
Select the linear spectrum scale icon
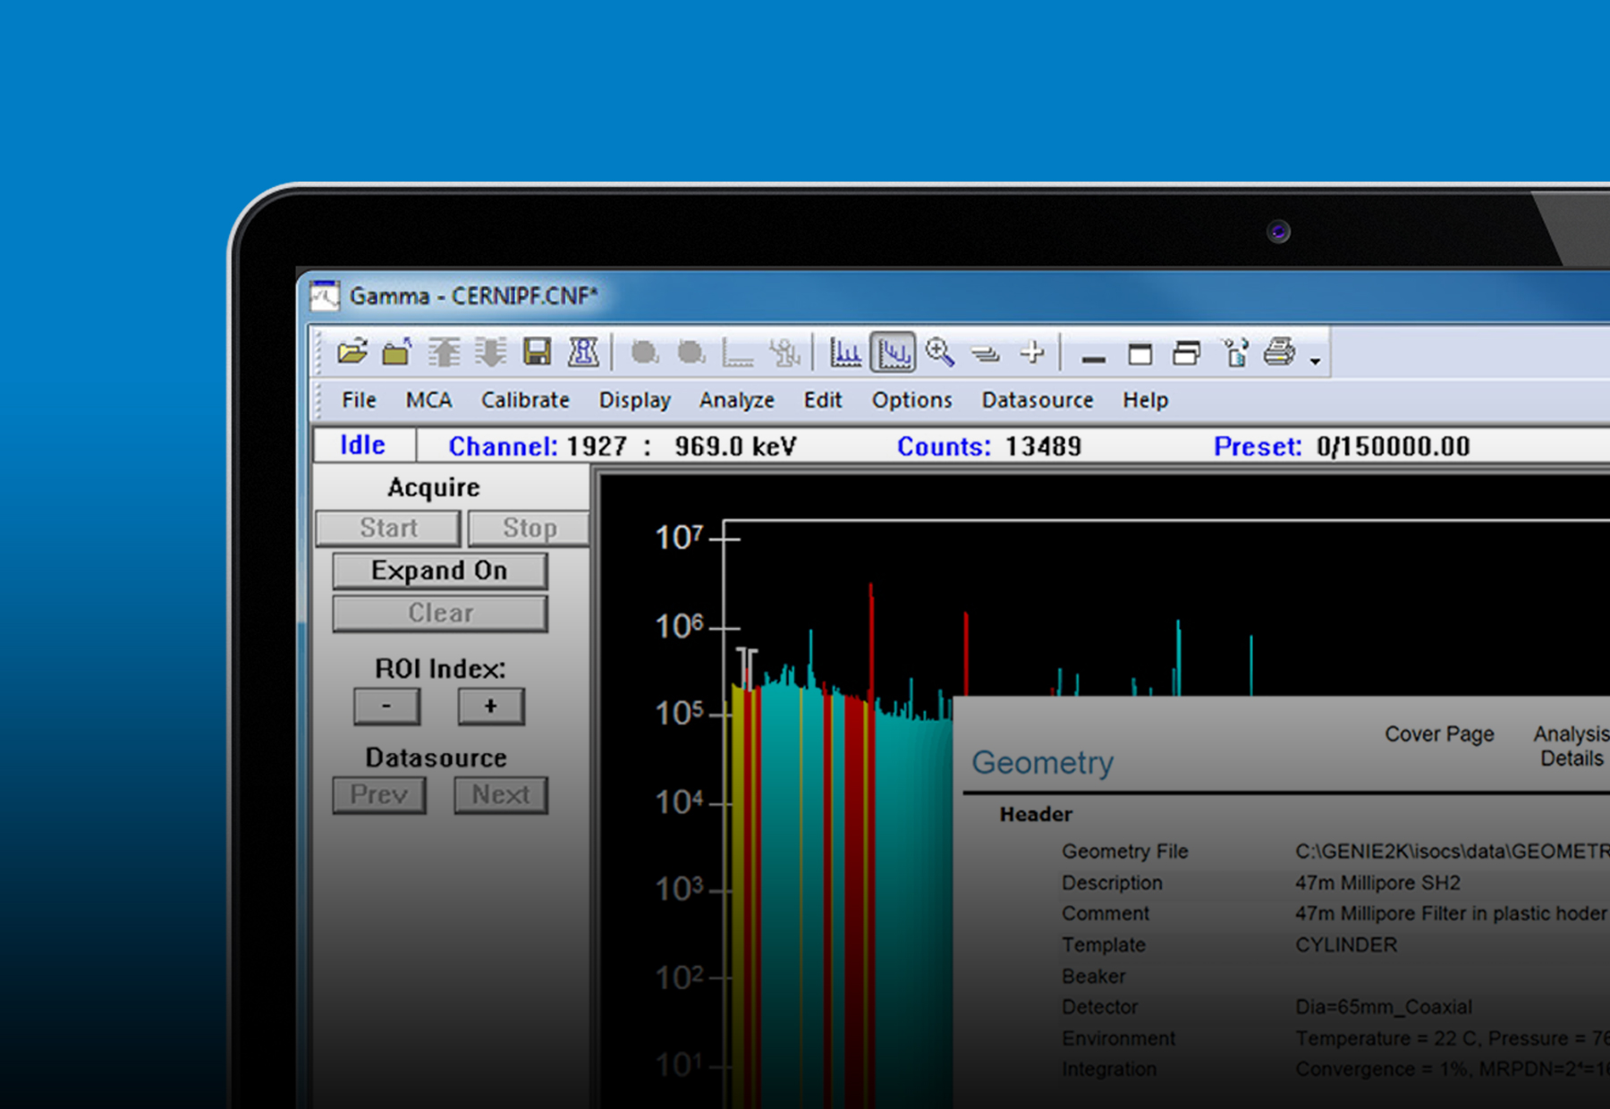pyautogui.click(x=844, y=353)
